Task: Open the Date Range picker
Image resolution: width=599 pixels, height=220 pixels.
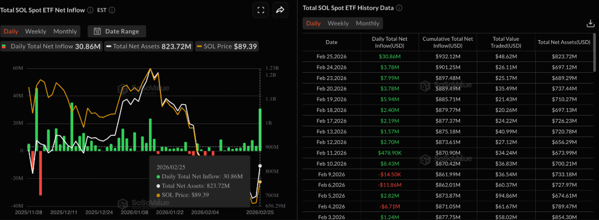Action: tap(117, 31)
